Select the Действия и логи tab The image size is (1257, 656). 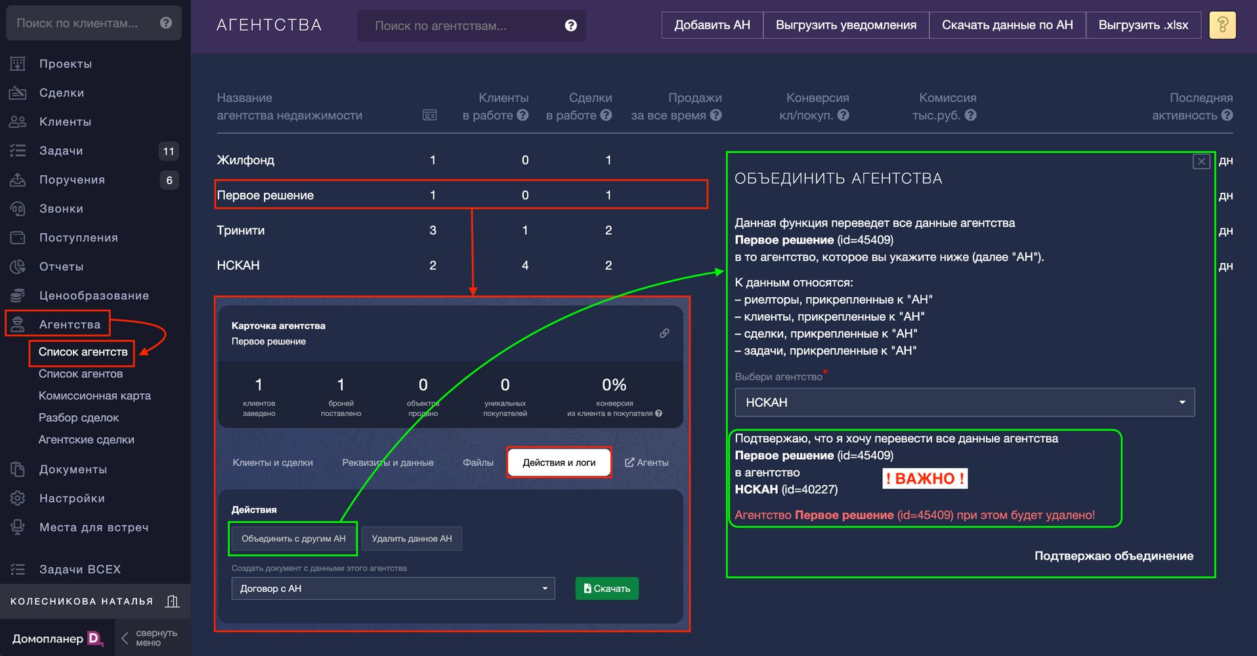click(x=559, y=462)
